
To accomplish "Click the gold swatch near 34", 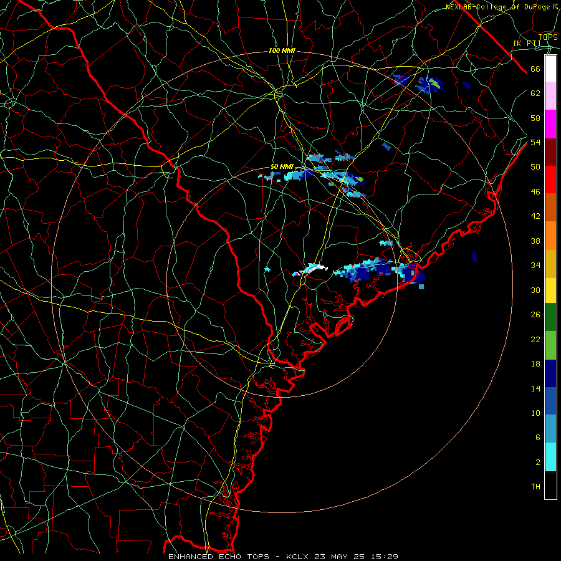I will (550, 263).
